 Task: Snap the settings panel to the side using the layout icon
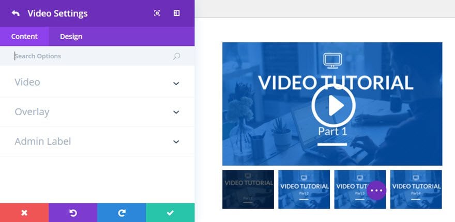coord(176,13)
